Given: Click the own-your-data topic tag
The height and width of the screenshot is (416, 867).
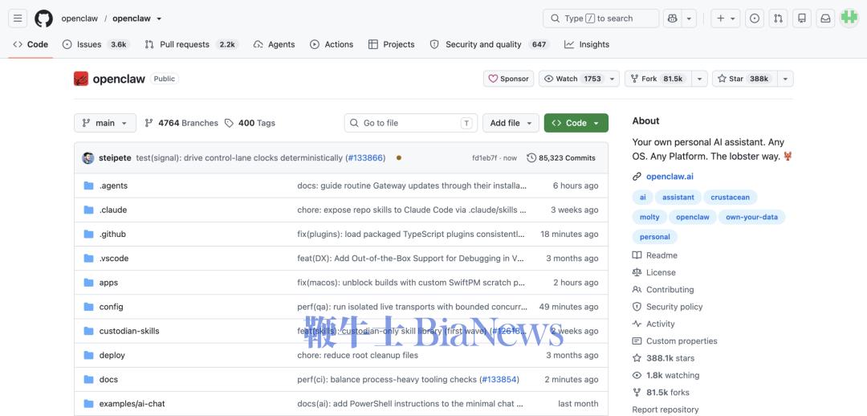Looking at the screenshot, I should point(751,217).
